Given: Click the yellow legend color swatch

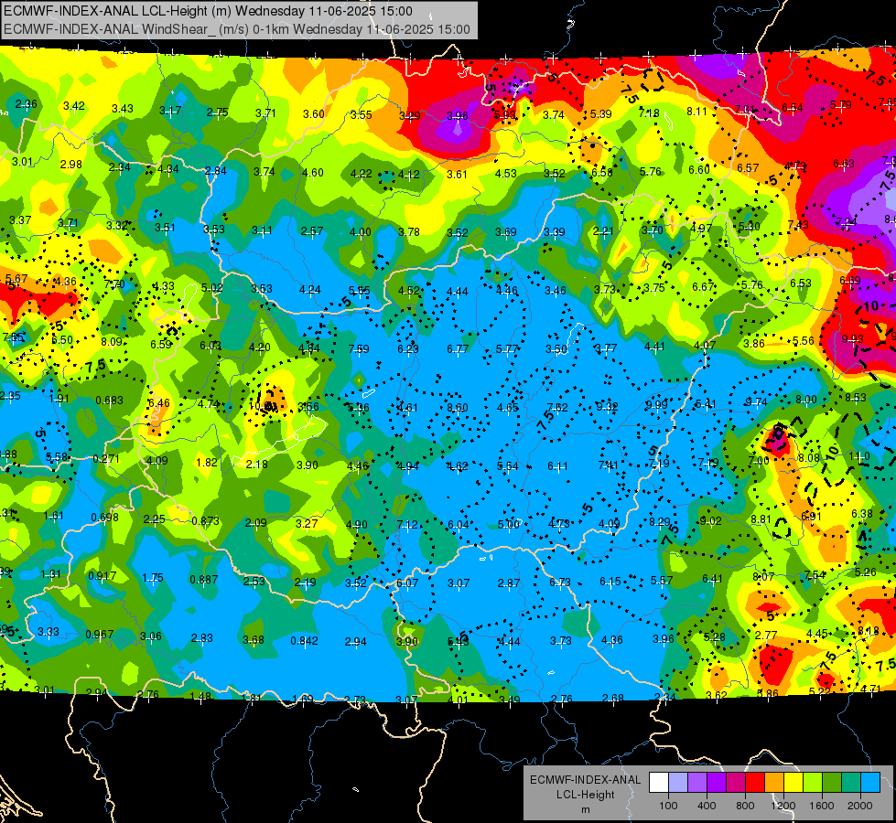Looking at the screenshot, I should (x=793, y=783).
